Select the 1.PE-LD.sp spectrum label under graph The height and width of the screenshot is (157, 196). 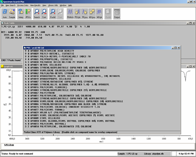tap(9, 145)
